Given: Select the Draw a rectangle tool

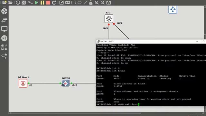Looking at the screenshot, I should click(x=73, y=3).
